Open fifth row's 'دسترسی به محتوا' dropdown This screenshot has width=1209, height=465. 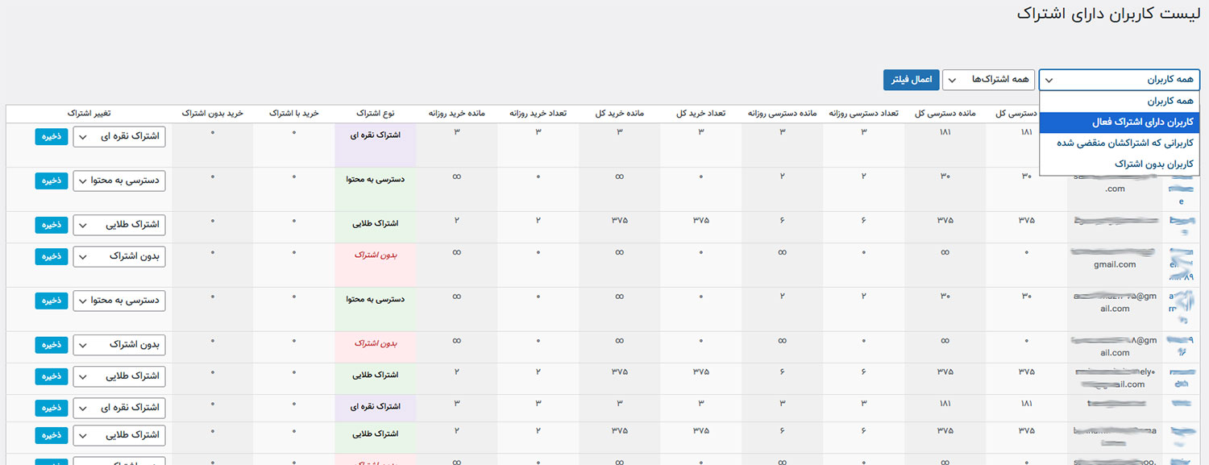118,301
